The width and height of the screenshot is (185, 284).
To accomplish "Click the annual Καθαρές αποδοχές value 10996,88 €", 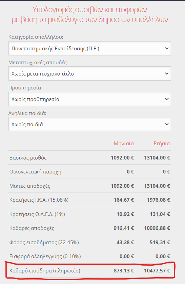I will pos(157,228).
